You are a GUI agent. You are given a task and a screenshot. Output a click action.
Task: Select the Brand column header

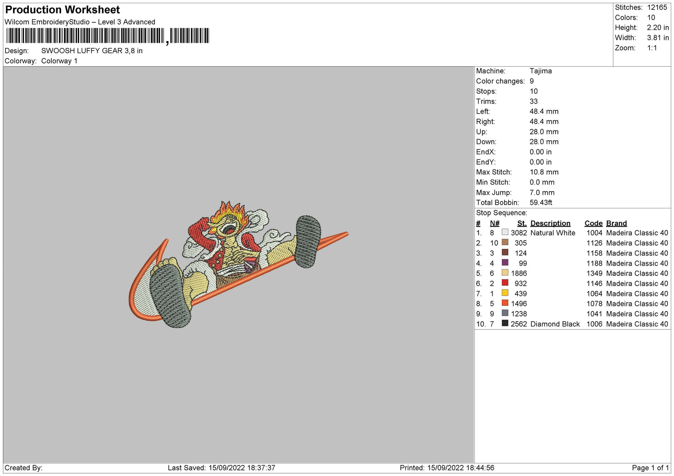coord(616,223)
